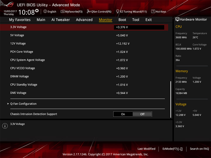Click the Hot Keys question mark icon

click(153, 11)
